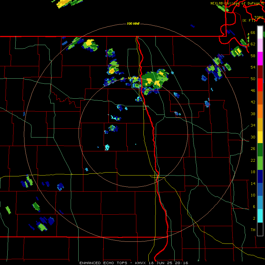Click the dark red 50-54 kft legend swatch

pos(260,72)
